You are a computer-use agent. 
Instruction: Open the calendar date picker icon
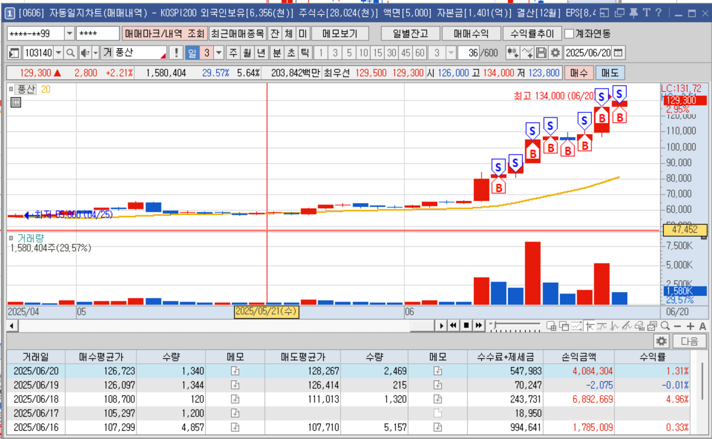618,52
